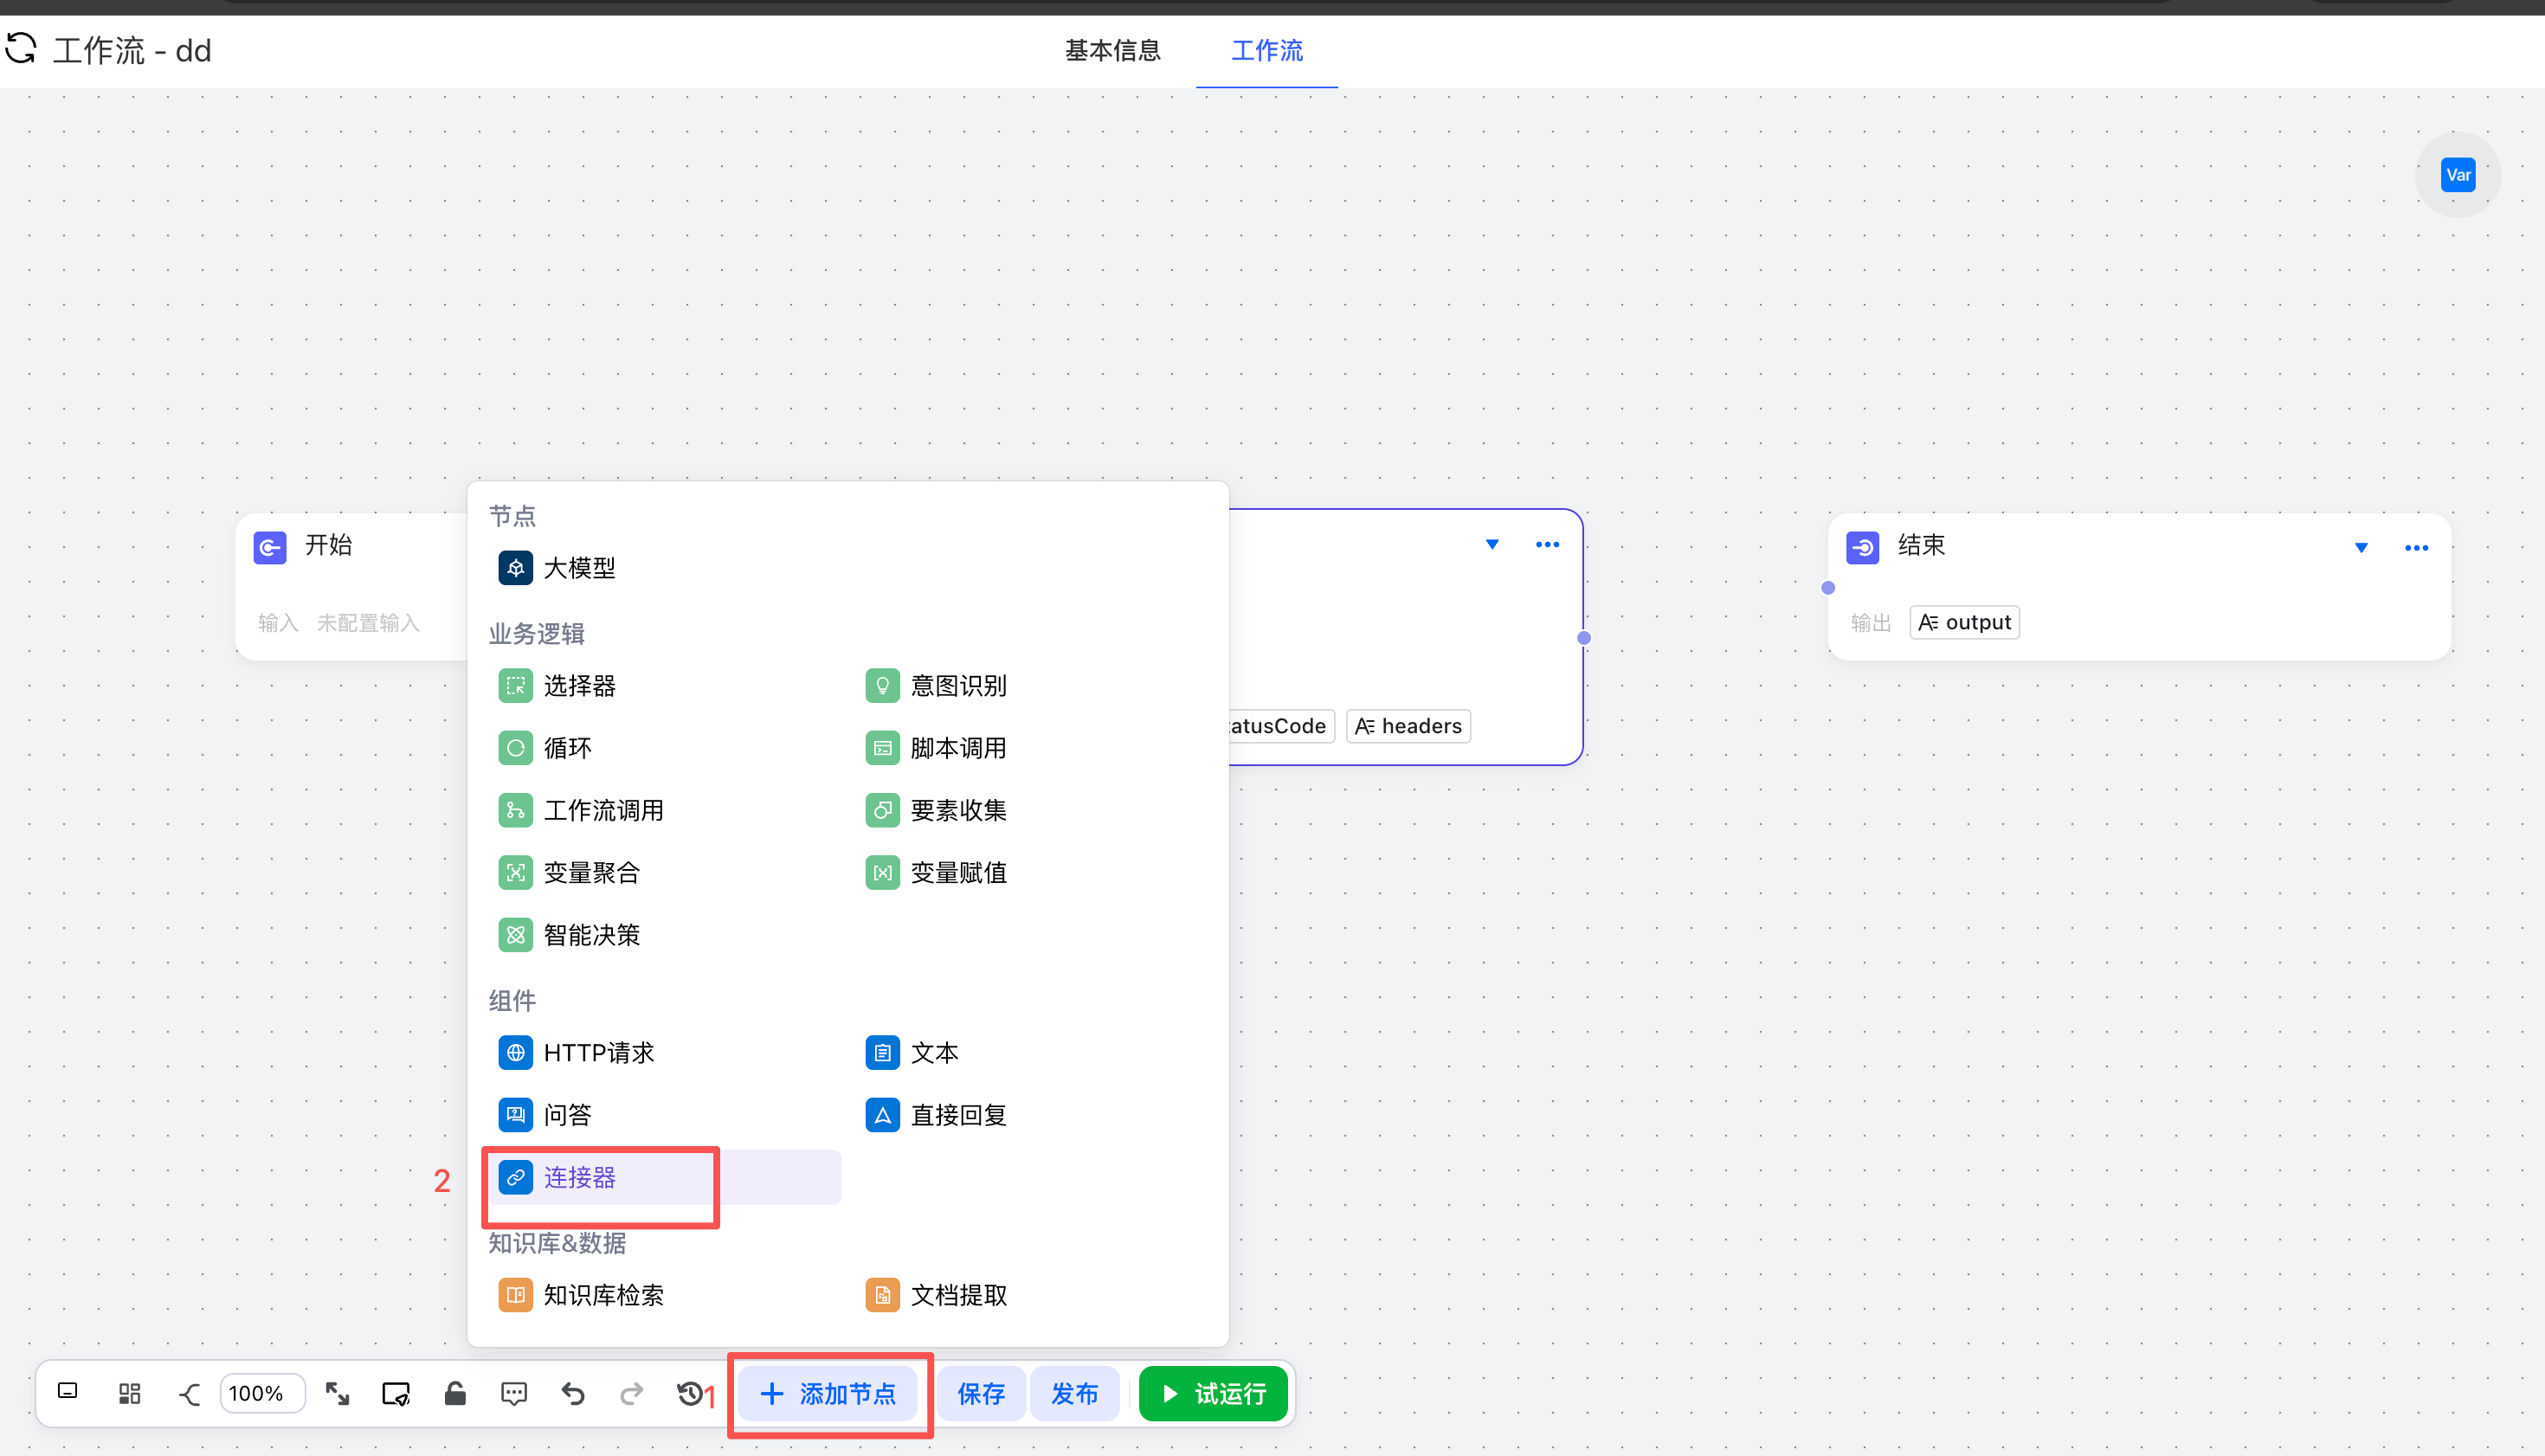
Task: Click the version history clock icon
Action: pyautogui.click(x=689, y=1393)
